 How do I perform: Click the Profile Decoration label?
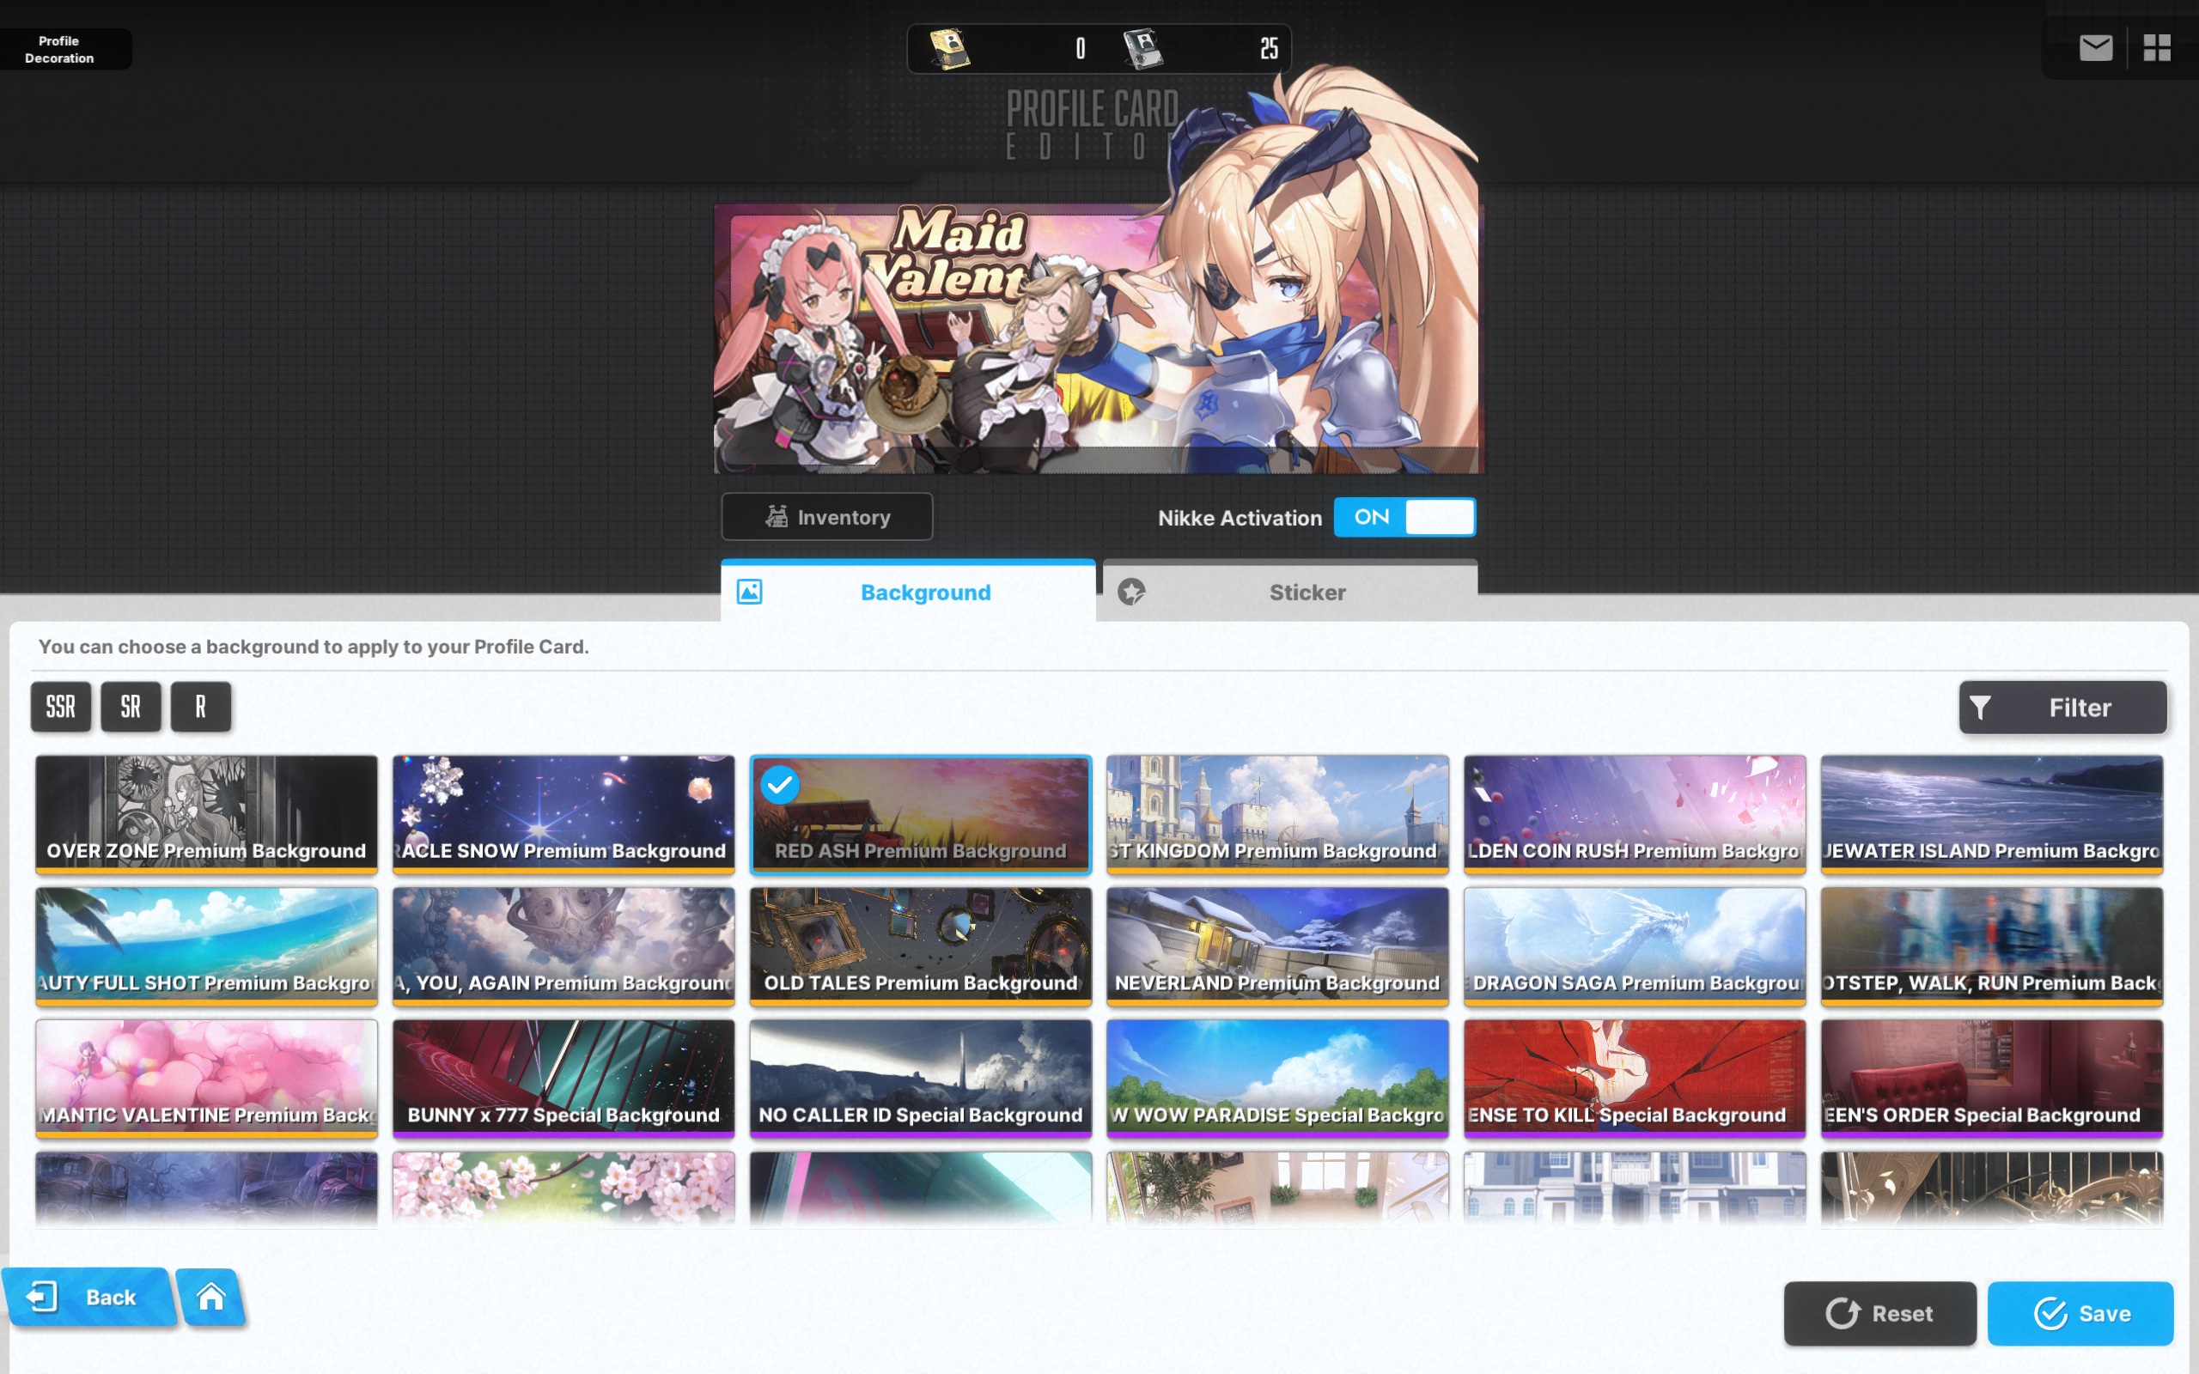(59, 49)
